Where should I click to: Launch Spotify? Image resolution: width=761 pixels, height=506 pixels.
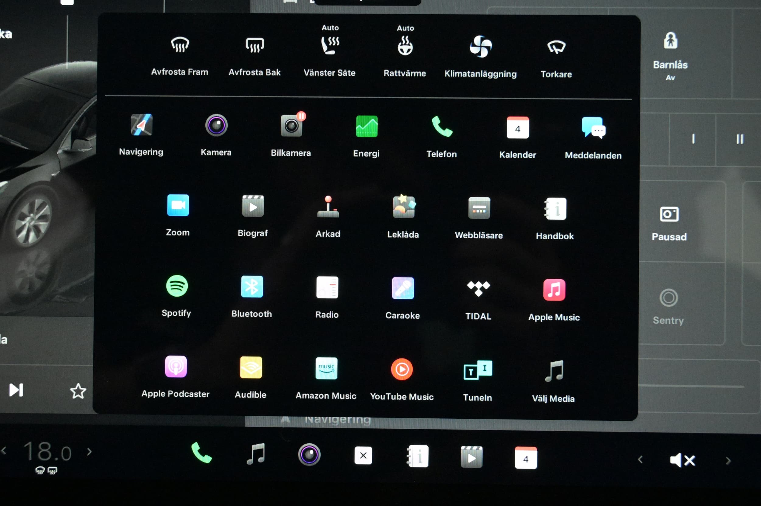(177, 296)
